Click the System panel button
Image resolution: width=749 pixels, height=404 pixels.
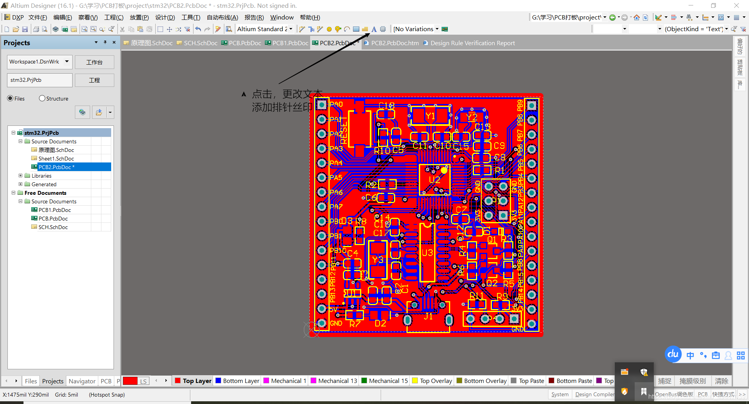click(x=560, y=395)
